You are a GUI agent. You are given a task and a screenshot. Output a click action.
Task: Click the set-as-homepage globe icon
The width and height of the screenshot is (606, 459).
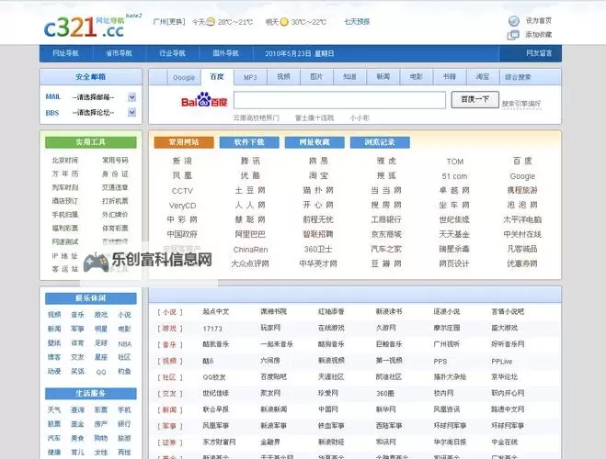[514, 21]
